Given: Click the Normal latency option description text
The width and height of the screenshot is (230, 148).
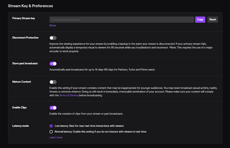Looking at the screenshot, I should (x=100, y=132).
